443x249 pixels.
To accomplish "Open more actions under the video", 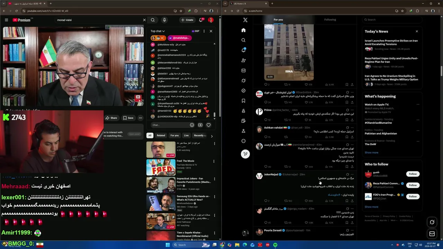I will coord(141,118).
